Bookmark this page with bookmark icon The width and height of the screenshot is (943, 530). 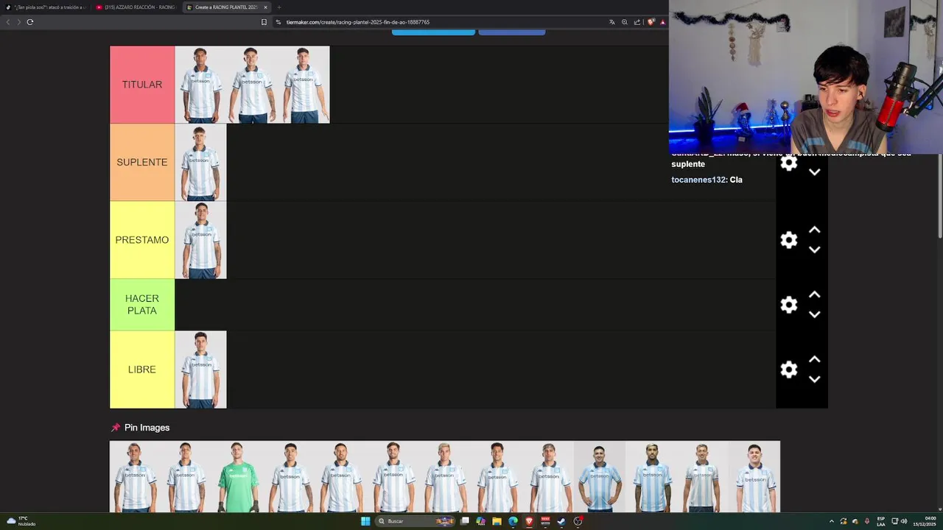264,22
